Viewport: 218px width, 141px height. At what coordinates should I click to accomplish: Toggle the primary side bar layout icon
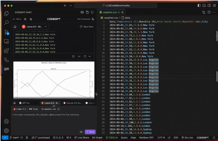[x=199, y=6]
